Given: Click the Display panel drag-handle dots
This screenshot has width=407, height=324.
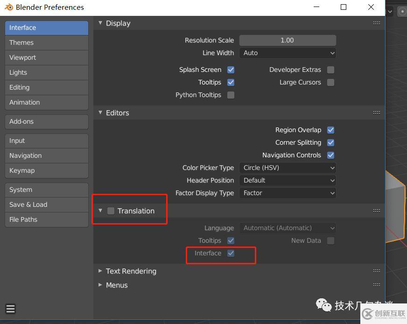Looking at the screenshot, I should coord(376,23).
